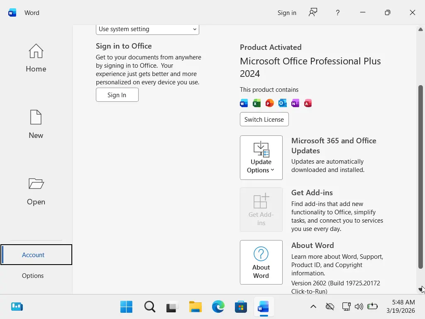
Task: Open Task View on taskbar
Action: (x=172, y=307)
